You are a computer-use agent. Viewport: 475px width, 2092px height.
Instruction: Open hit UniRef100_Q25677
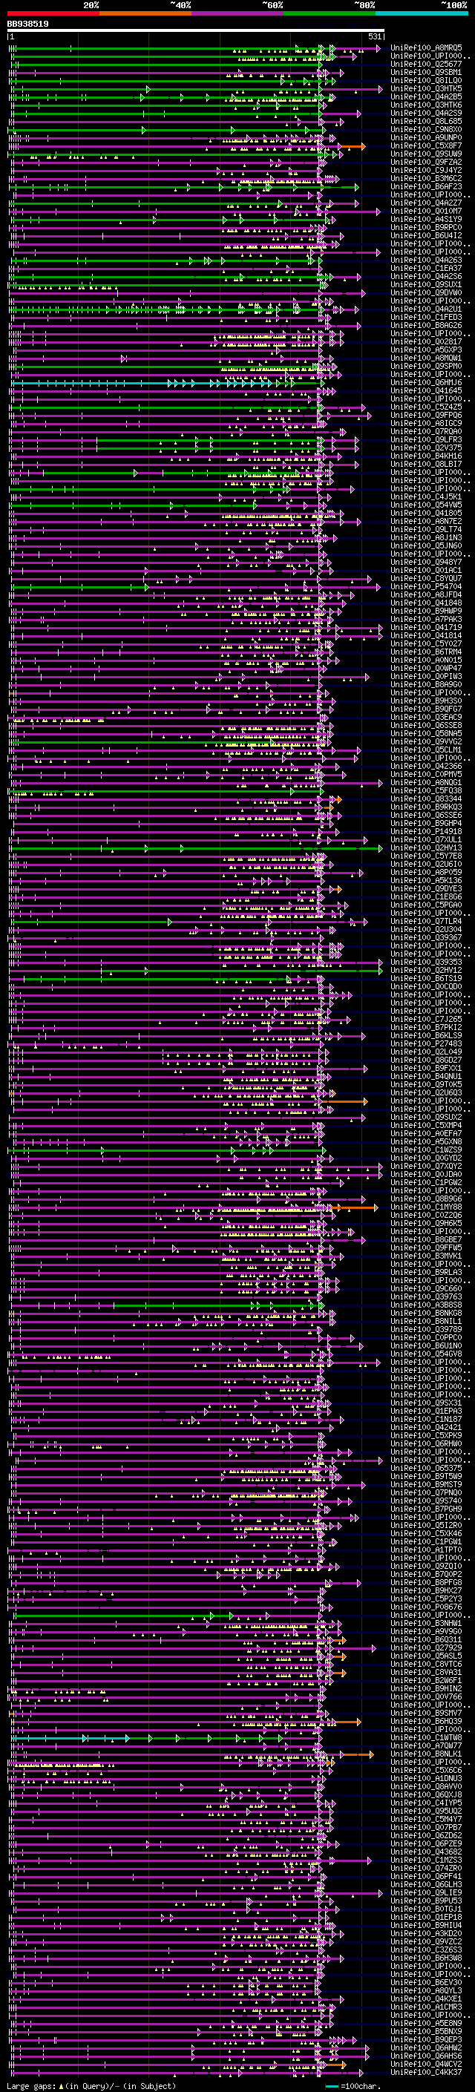click(x=426, y=64)
